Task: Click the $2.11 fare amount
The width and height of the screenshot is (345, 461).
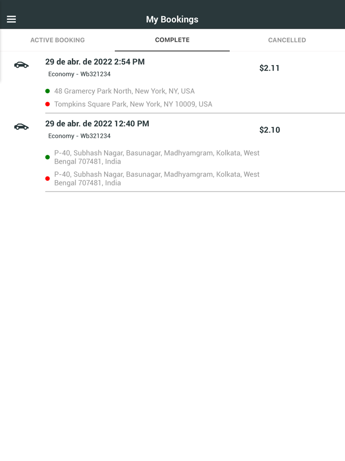Action: coord(270,68)
